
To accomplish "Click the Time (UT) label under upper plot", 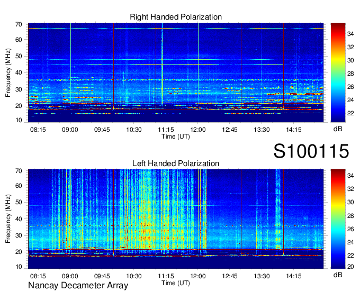I will pyautogui.click(x=176, y=136).
